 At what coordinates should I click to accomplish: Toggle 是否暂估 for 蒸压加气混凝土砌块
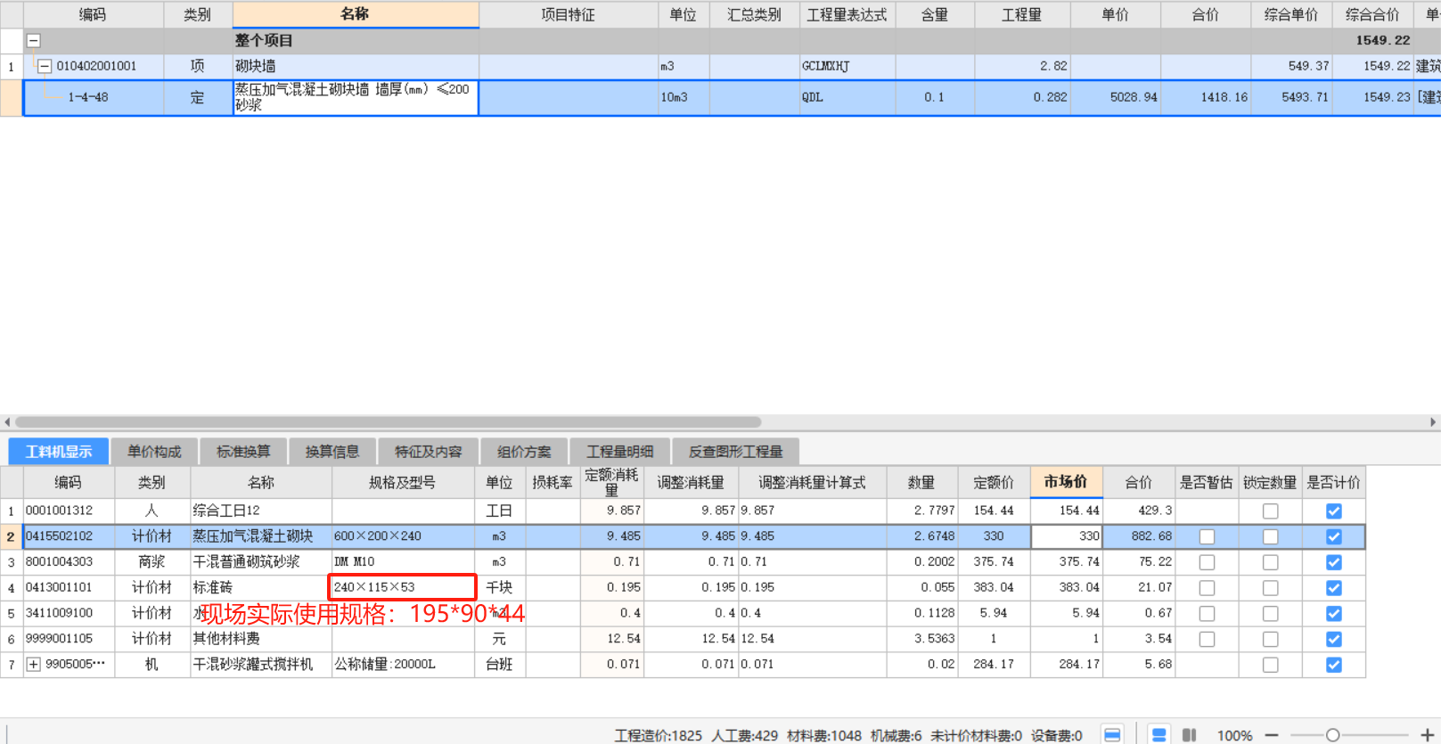point(1207,536)
